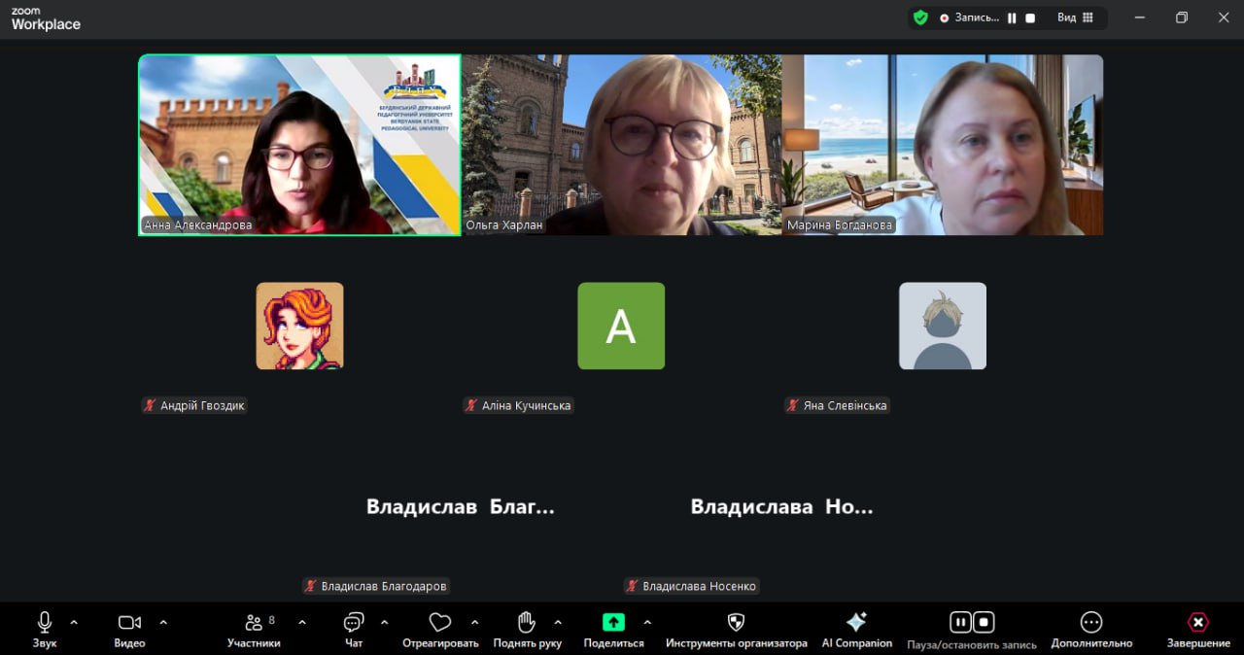Click the red Завершение end meeting button

pos(1198,623)
